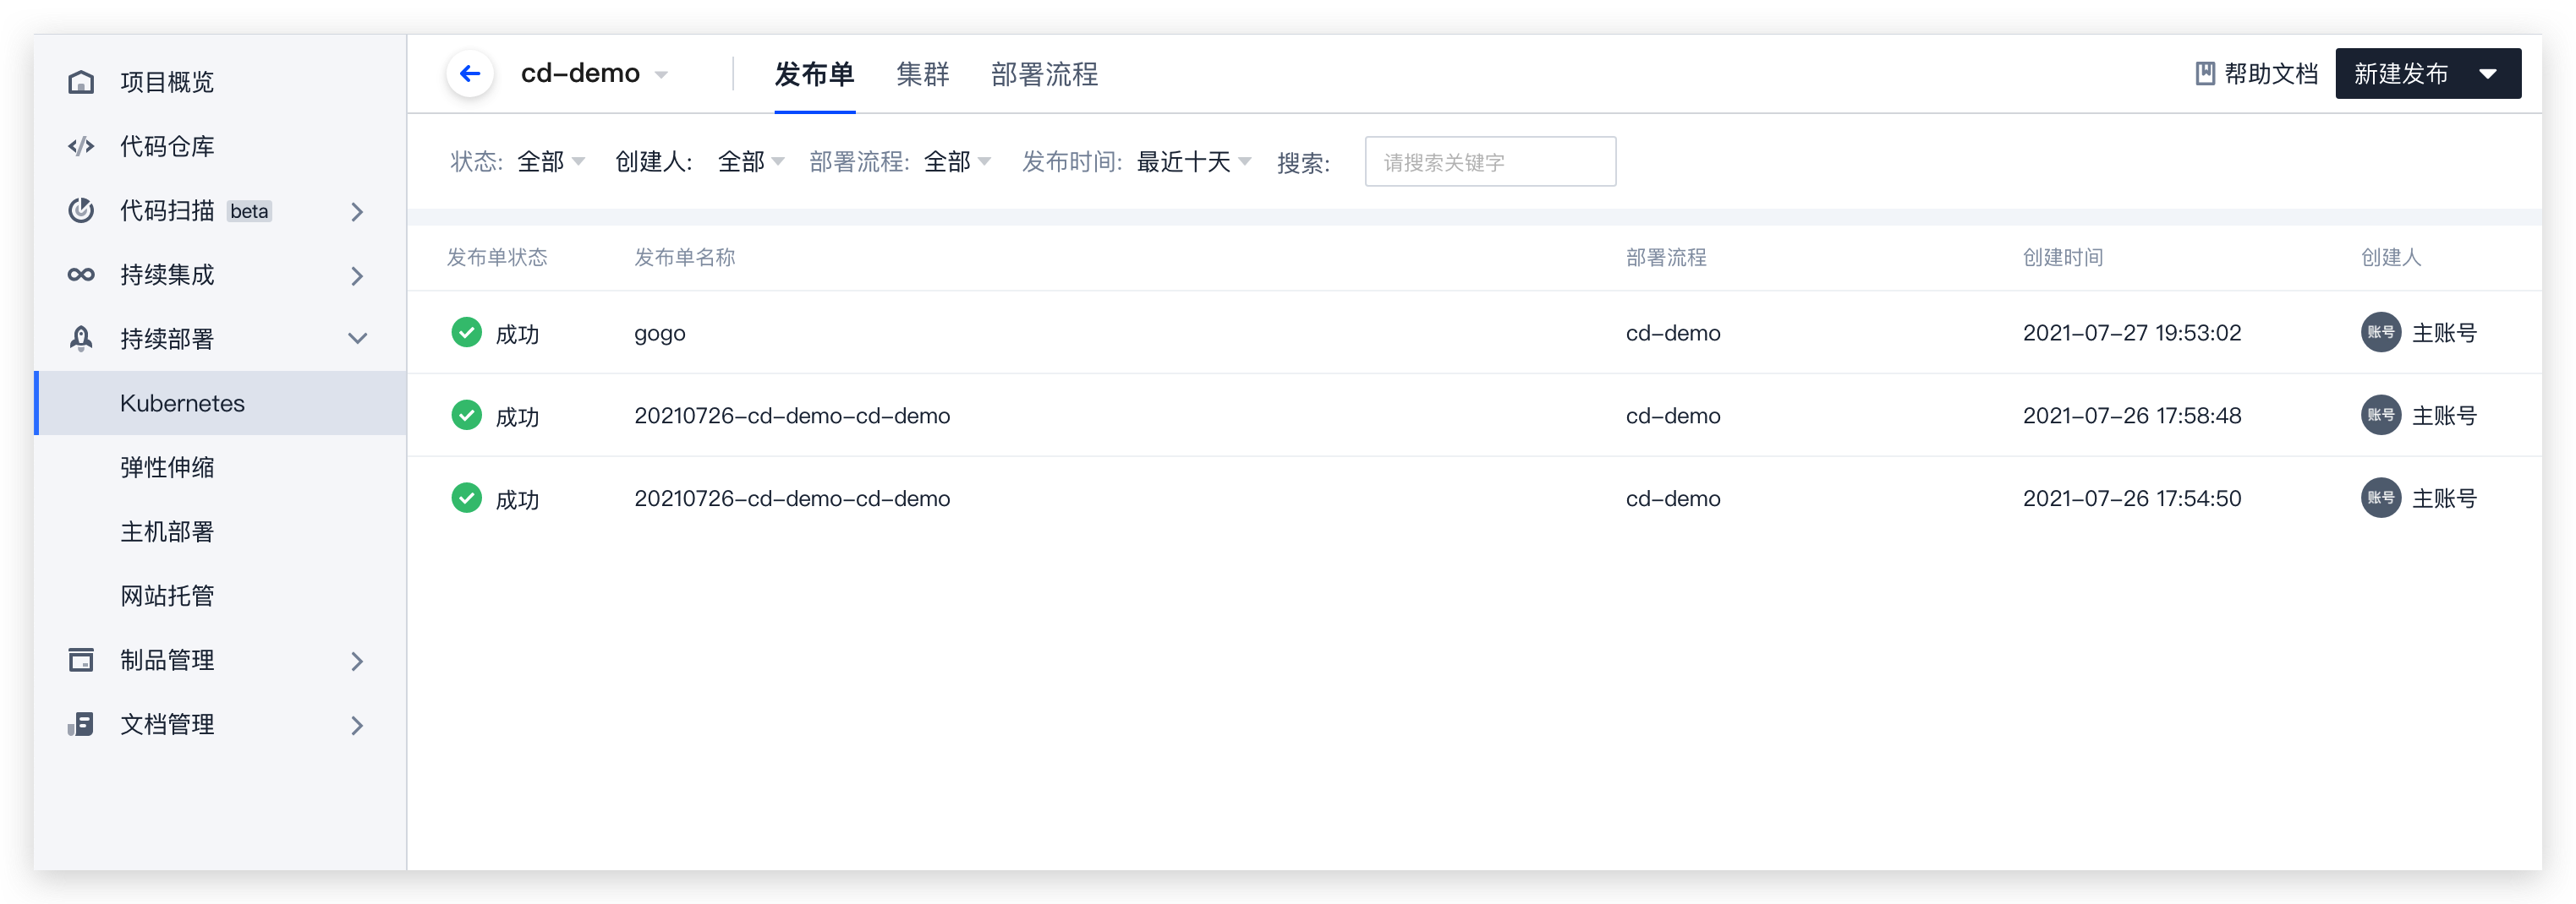Open the 状态 filter dropdown
The image size is (2576, 904).
(551, 162)
